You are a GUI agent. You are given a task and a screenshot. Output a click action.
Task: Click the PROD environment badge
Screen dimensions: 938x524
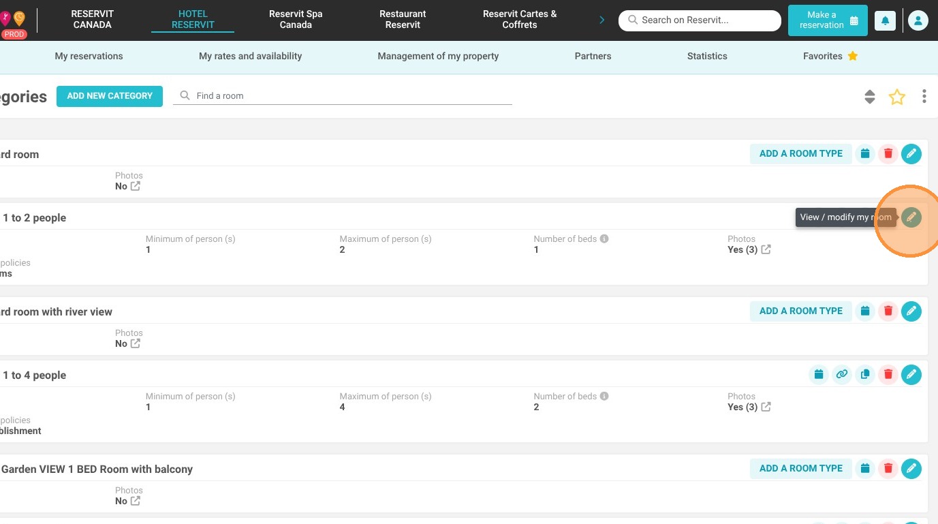pyautogui.click(x=14, y=34)
